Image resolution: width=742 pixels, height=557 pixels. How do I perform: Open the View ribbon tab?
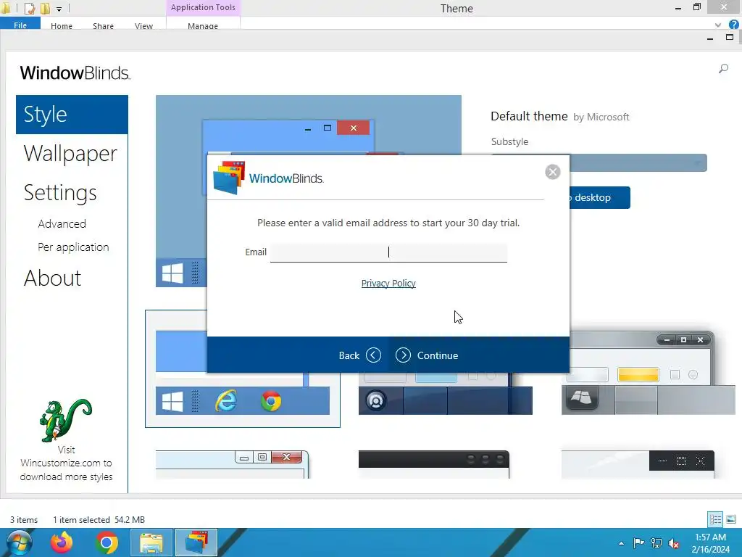tap(144, 26)
